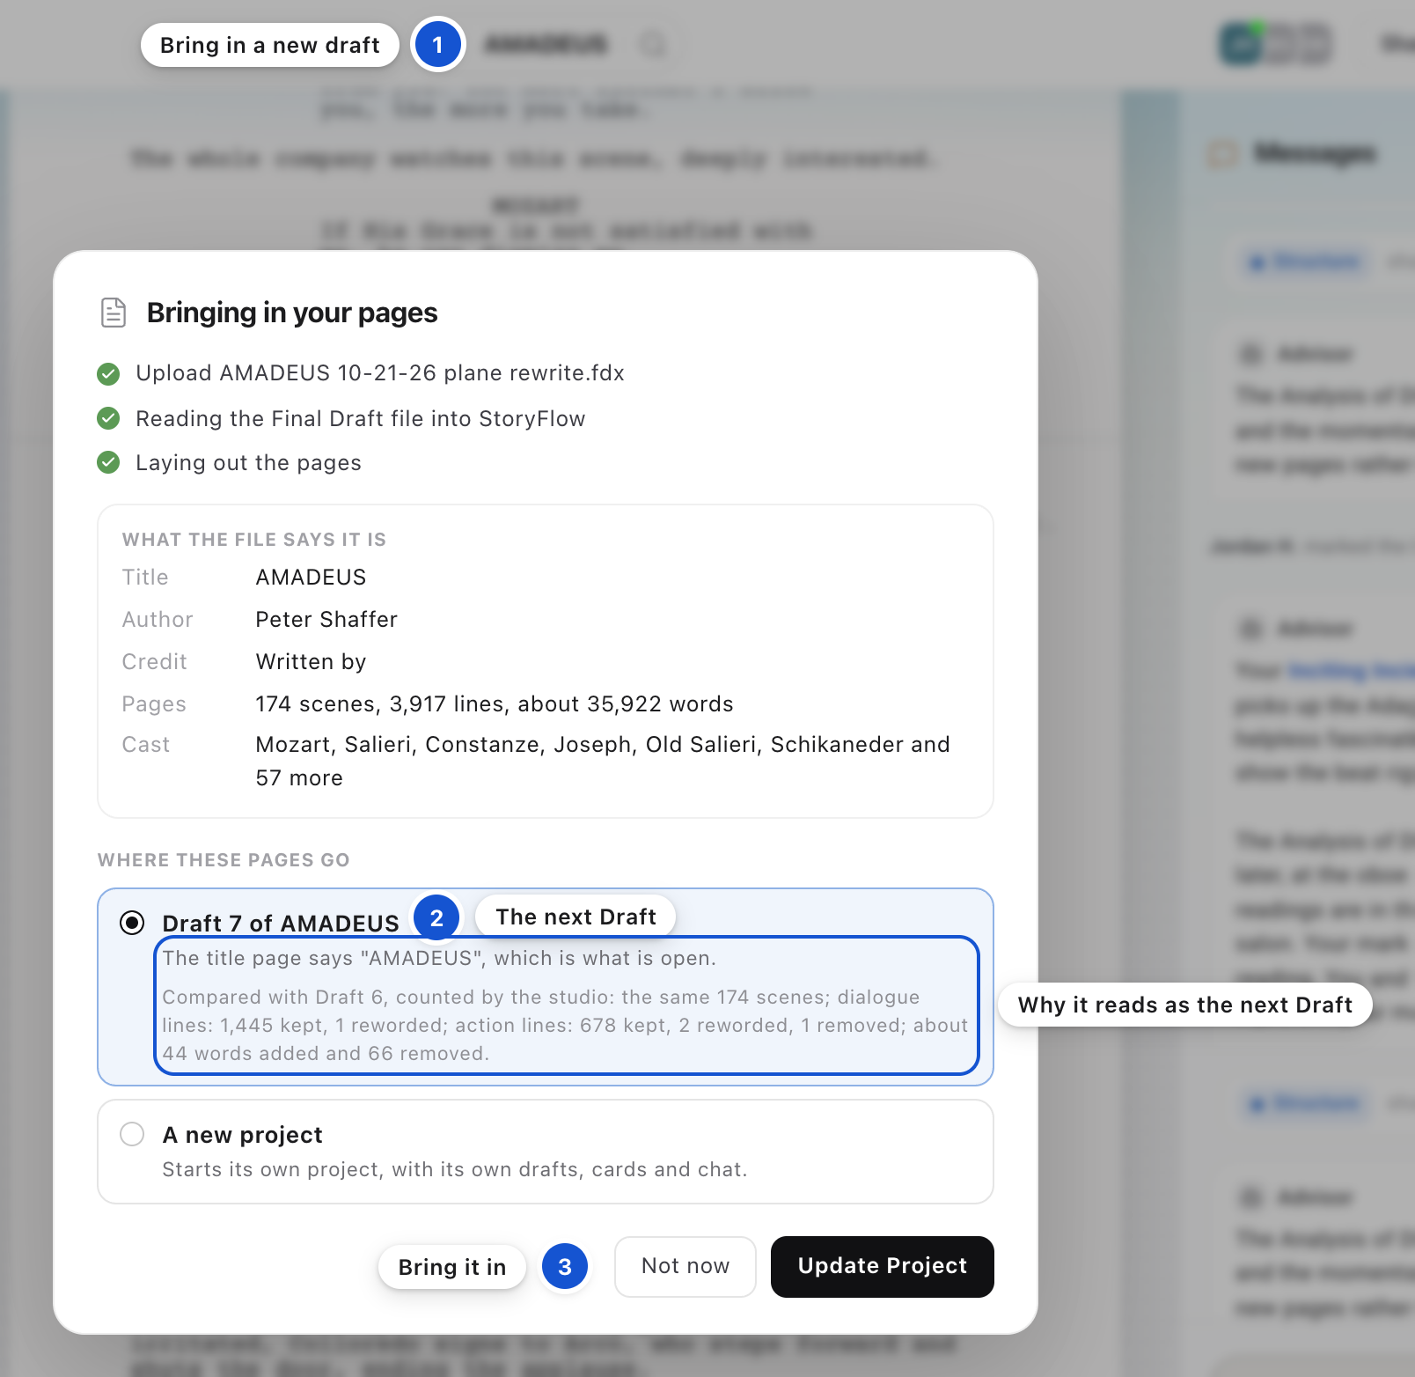The width and height of the screenshot is (1415, 1377).
Task: Click The next Draft callout label
Action: coord(576,917)
